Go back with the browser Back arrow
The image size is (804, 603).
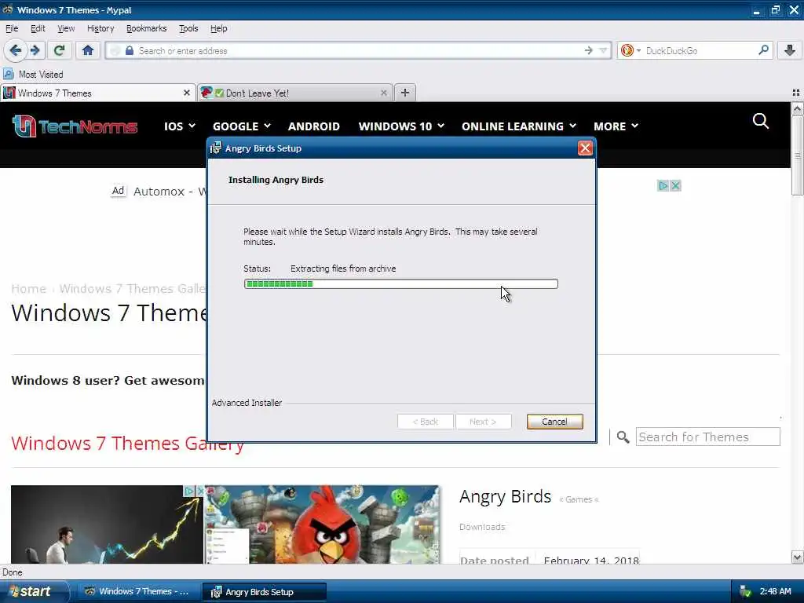pyautogui.click(x=15, y=50)
